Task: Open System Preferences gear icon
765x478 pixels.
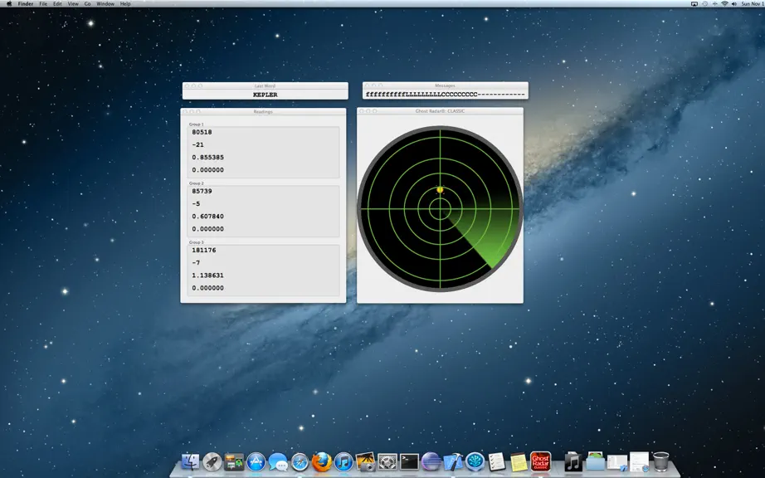Action: click(387, 461)
